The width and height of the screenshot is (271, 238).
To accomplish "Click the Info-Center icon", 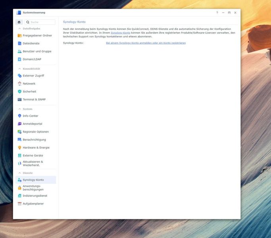I will 19,116.
